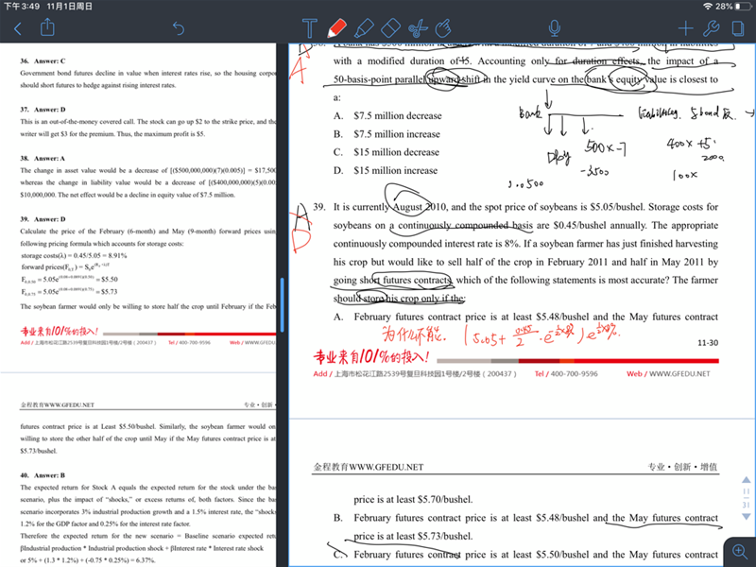The image size is (756, 567).
Task: Go back to the notes library
Action: pyautogui.click(x=17, y=28)
